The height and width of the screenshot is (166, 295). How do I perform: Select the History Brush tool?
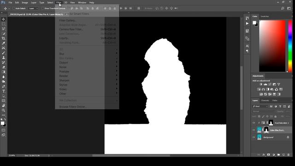[3, 63]
